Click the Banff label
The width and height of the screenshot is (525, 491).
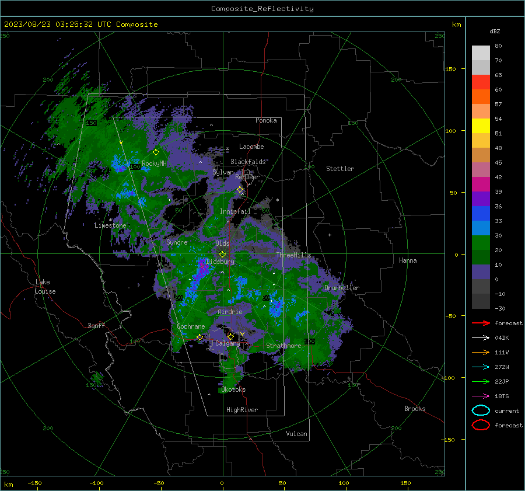[x=96, y=325]
